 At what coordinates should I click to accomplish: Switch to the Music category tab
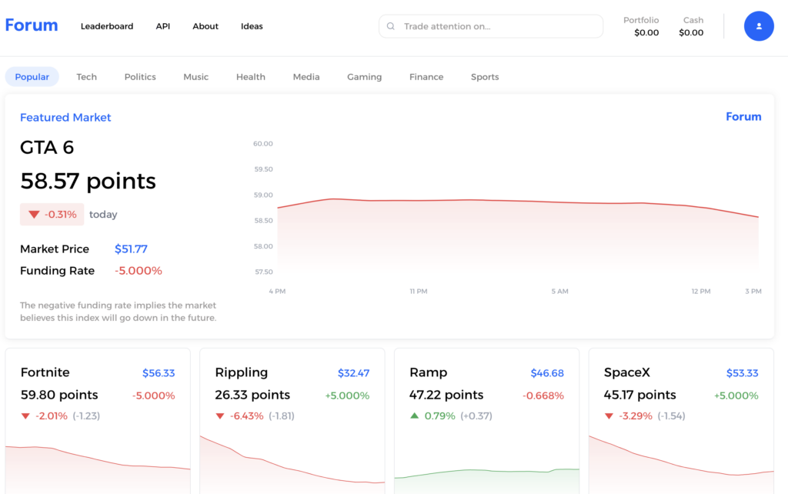click(x=196, y=77)
